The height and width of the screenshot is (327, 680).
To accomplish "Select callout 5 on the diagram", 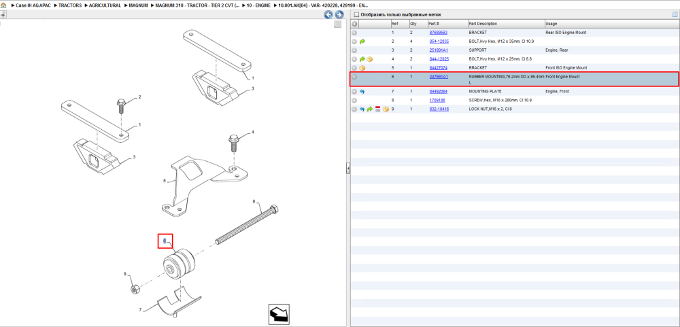I will point(165,180).
